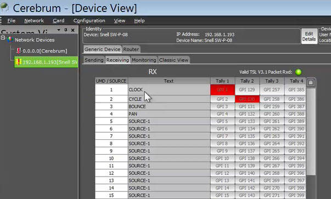Select the PAN text cell
Screen dimensions: 331x199
pos(169,114)
